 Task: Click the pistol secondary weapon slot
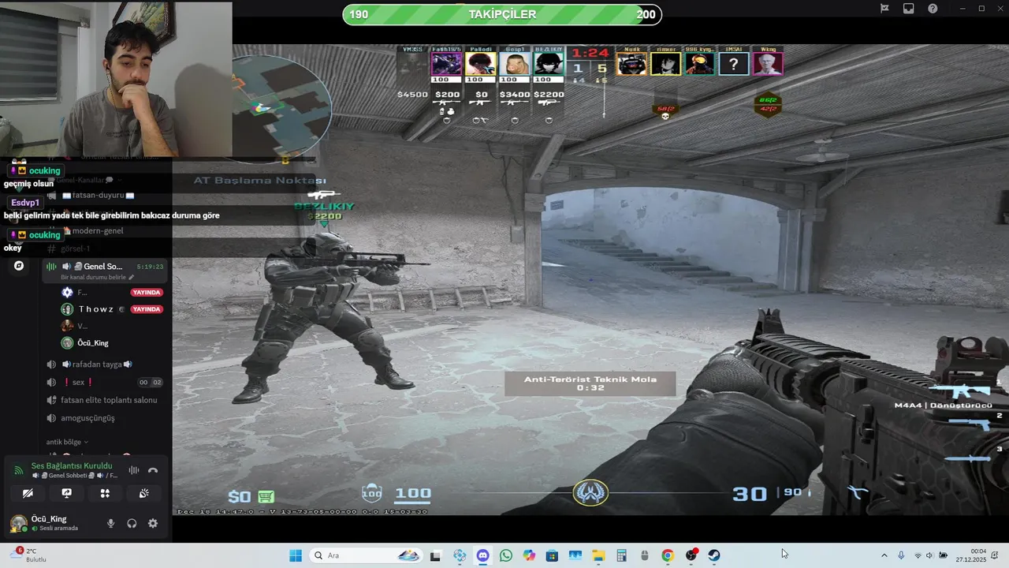point(969,425)
